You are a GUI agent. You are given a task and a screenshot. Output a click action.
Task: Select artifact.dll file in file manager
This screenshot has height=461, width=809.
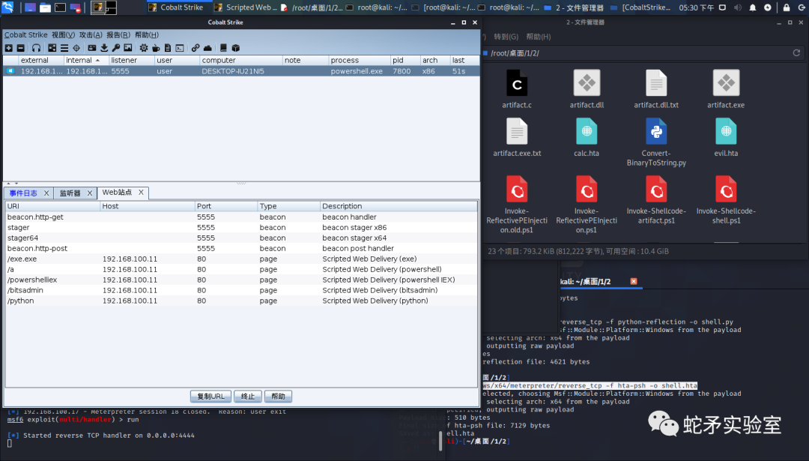click(x=587, y=89)
